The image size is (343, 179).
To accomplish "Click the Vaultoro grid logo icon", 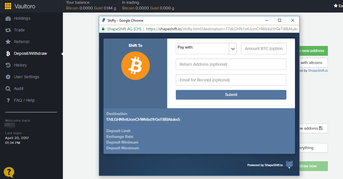I will coord(8,6).
